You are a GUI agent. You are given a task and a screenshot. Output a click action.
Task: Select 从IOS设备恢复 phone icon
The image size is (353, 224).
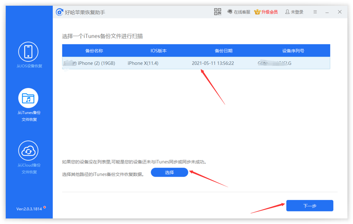pos(28,52)
